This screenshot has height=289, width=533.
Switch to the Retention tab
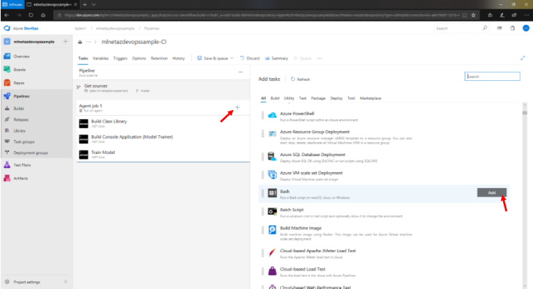(x=159, y=58)
